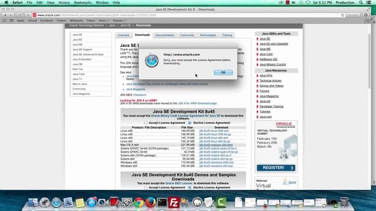Open Photo Booth red icon in Dock
Image resolution: width=376 pixels, height=211 pixels.
point(114,202)
